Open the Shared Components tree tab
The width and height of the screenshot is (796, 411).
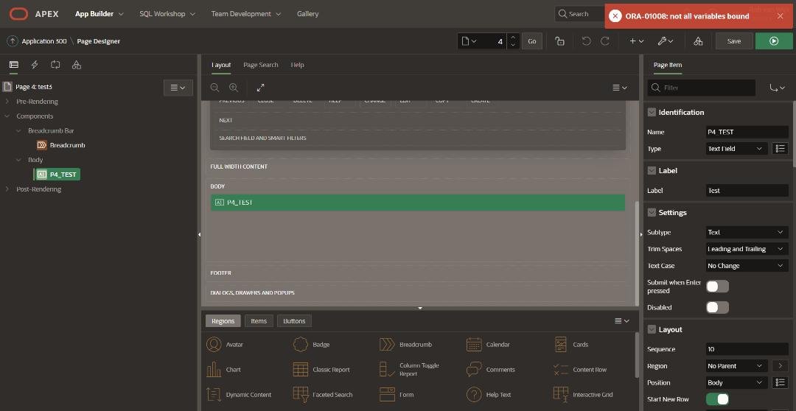coord(76,64)
